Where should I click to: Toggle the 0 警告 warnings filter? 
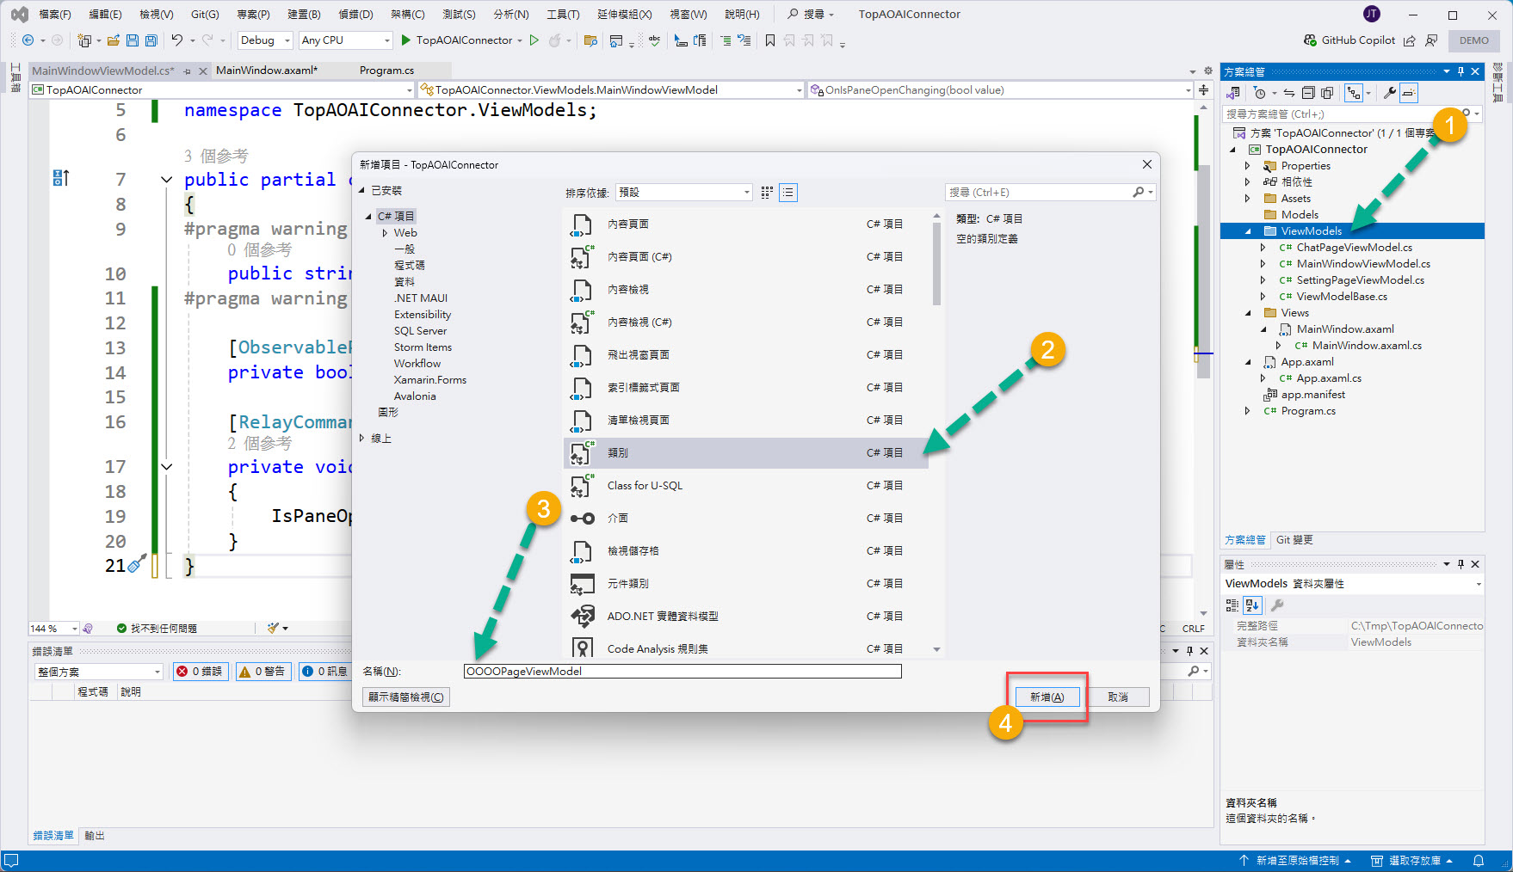262,672
